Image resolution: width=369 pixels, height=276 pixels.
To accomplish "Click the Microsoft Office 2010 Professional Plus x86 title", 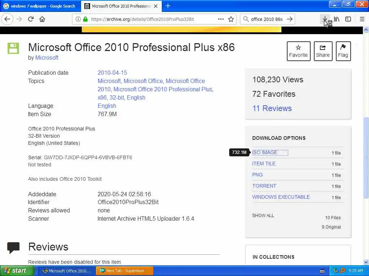I will click(131, 47).
